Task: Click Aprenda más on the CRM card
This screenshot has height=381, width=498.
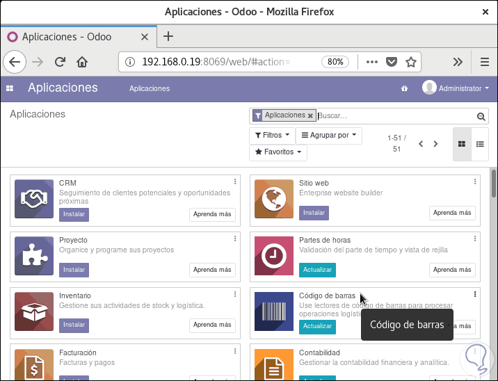Action: pos(212,215)
